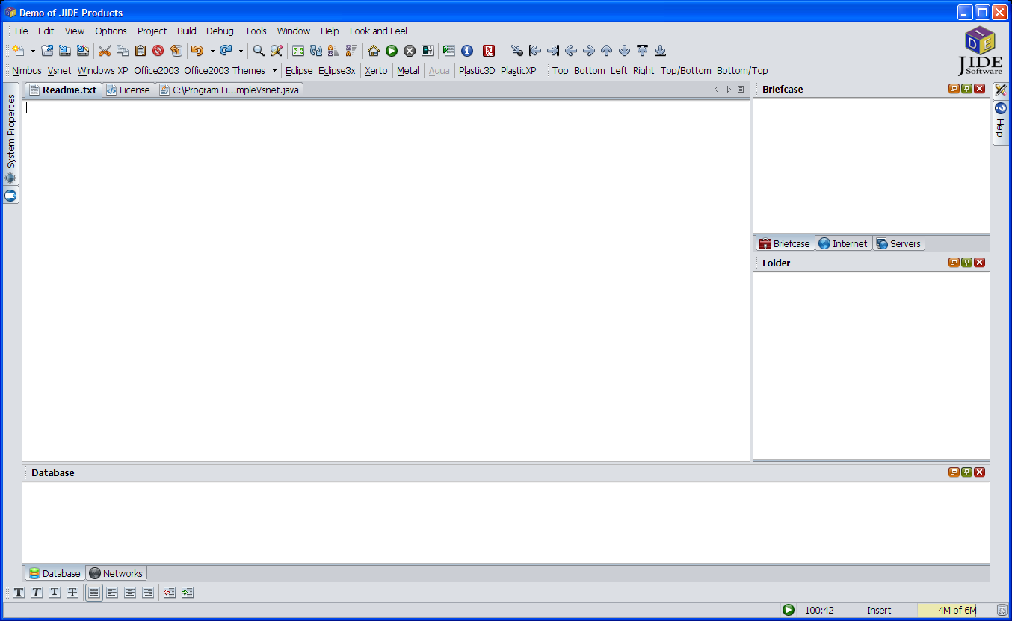Select align center button
Screen dimensions: 1012x621
click(x=130, y=593)
